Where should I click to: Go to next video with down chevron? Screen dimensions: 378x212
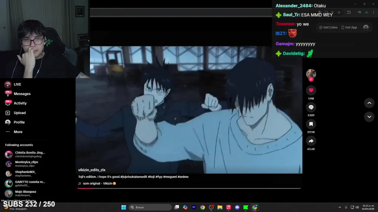[x=369, y=117]
